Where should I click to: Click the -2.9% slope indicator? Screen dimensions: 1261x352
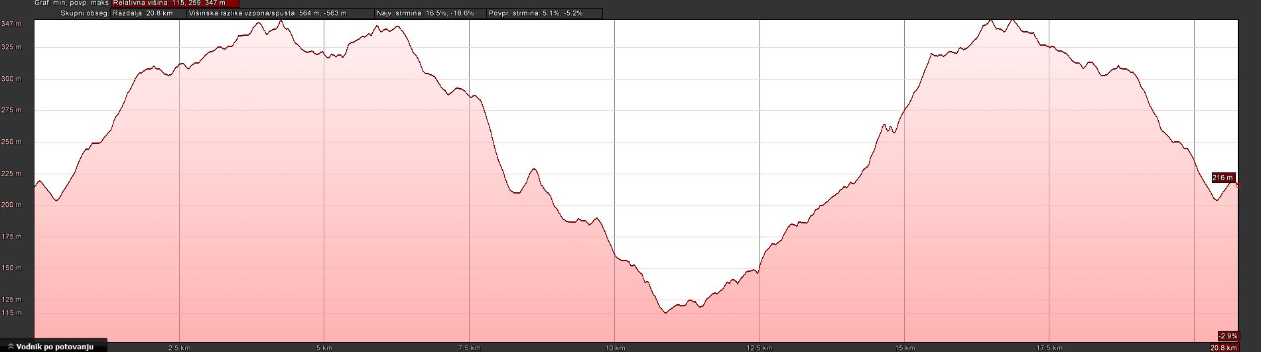coord(1227,337)
